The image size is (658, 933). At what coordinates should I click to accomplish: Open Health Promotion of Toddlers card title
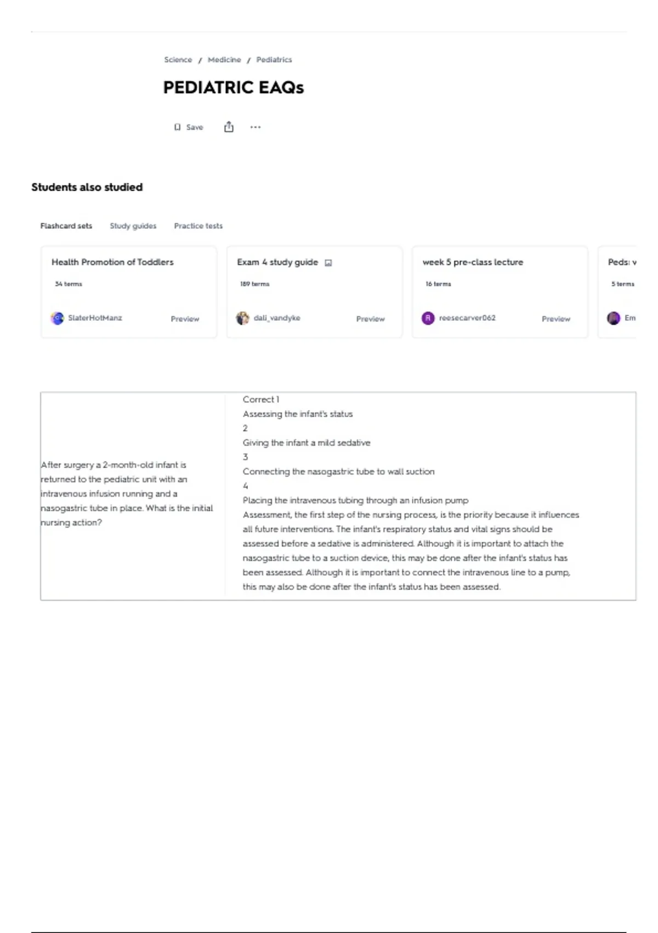tap(112, 262)
